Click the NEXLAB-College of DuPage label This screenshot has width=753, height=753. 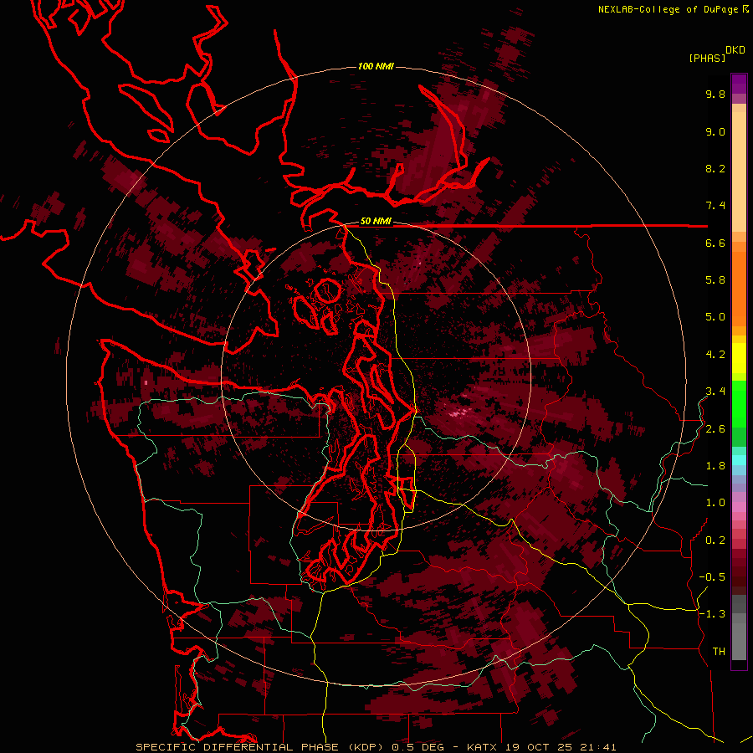[668, 9]
